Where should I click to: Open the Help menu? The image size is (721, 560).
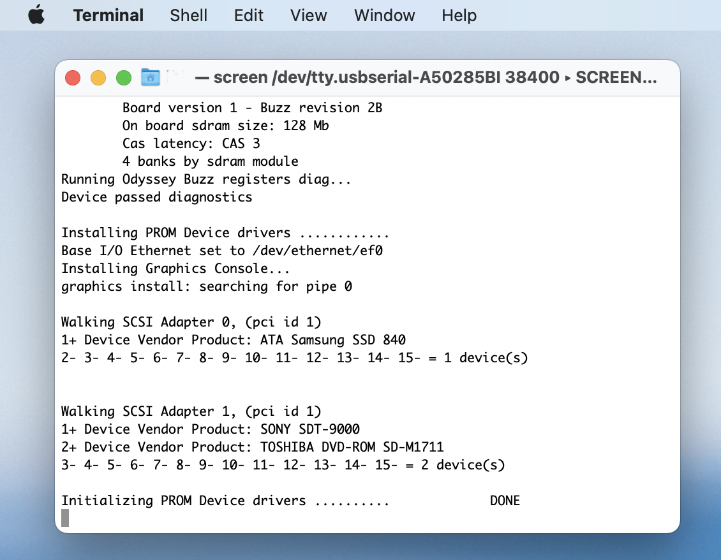[x=459, y=15]
